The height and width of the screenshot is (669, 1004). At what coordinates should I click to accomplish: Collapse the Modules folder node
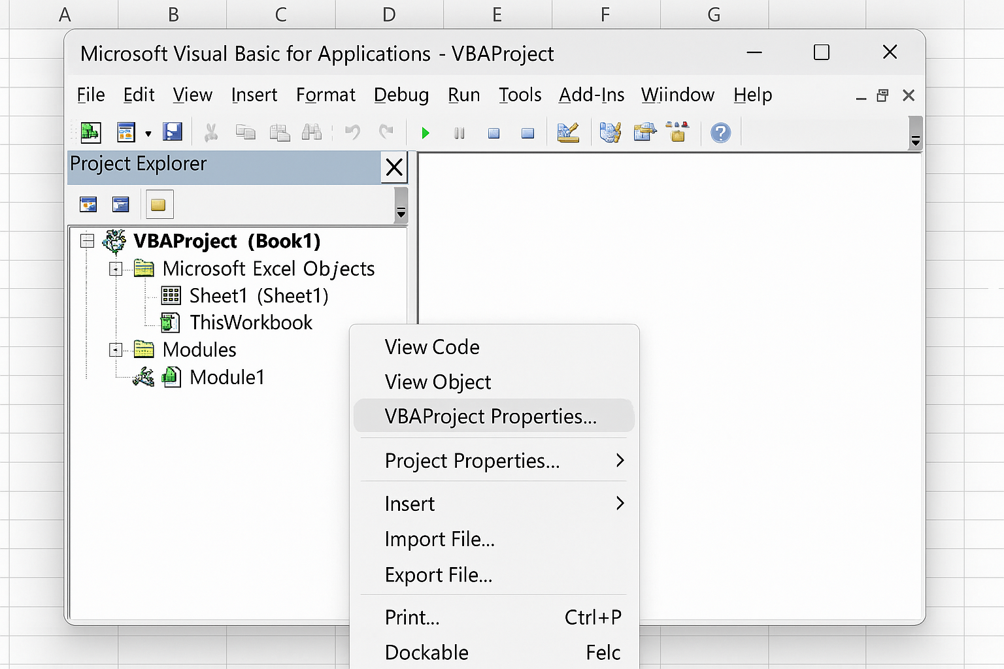pos(116,350)
